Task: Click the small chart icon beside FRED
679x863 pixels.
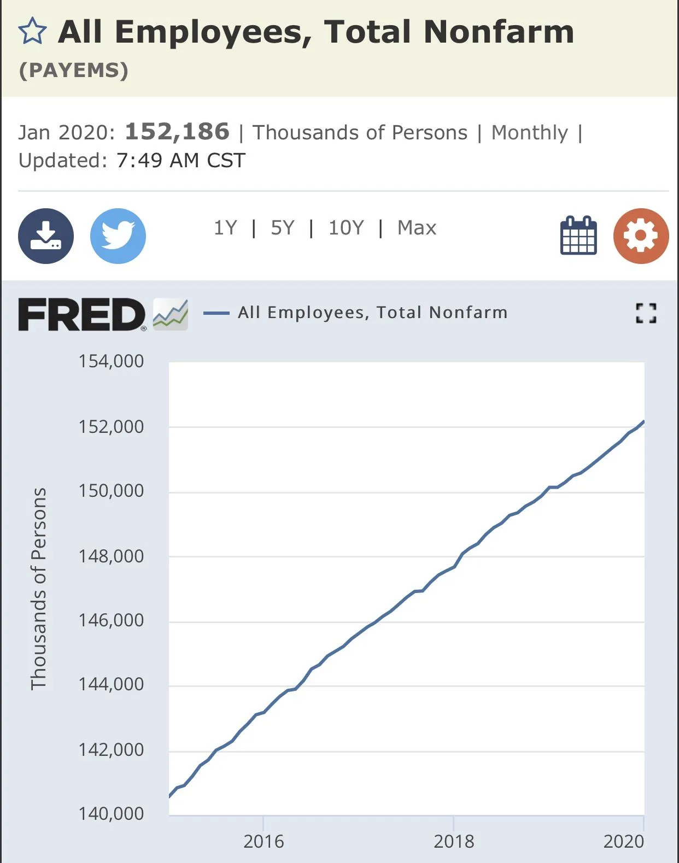Action: 171,314
